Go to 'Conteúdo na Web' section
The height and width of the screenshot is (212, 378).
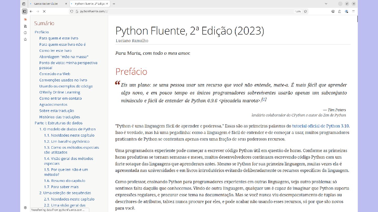tap(55, 74)
